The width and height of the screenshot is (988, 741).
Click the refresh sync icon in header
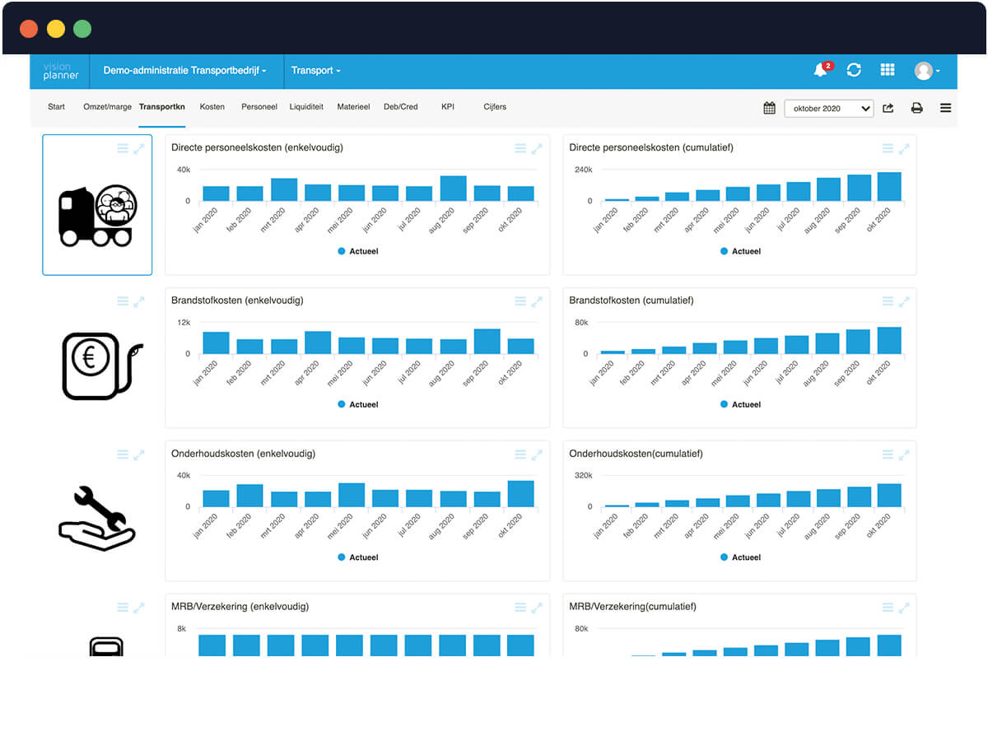click(x=854, y=70)
